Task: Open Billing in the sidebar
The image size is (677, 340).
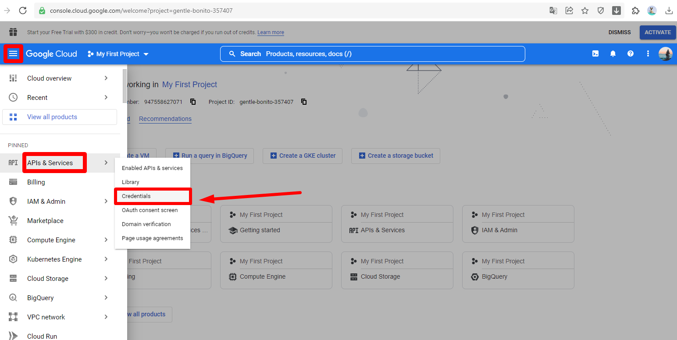Action: 36,182
